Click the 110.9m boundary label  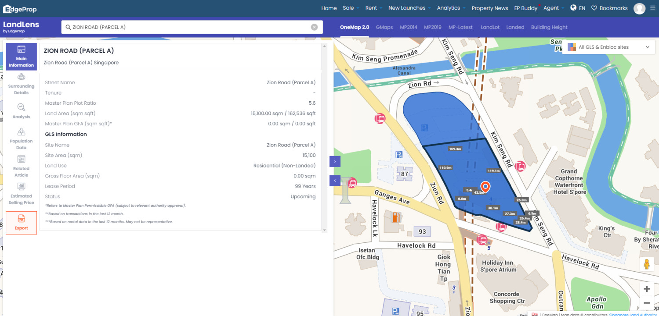tap(445, 167)
